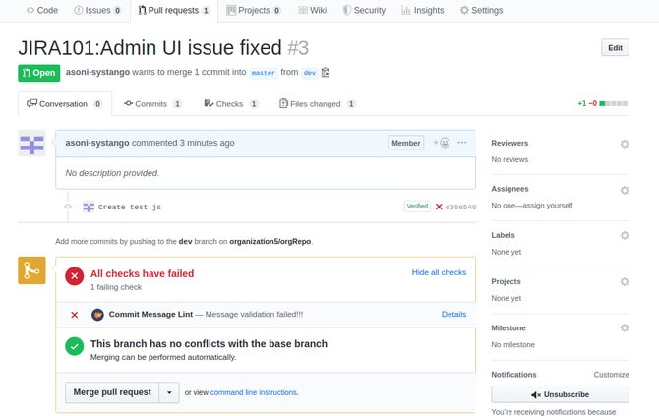Open the Projects gear in sidebar
Image resolution: width=659 pixels, height=416 pixels.
tap(624, 281)
